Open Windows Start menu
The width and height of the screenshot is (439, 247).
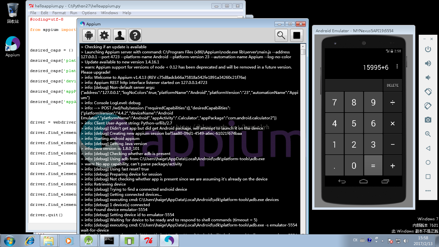point(9,240)
